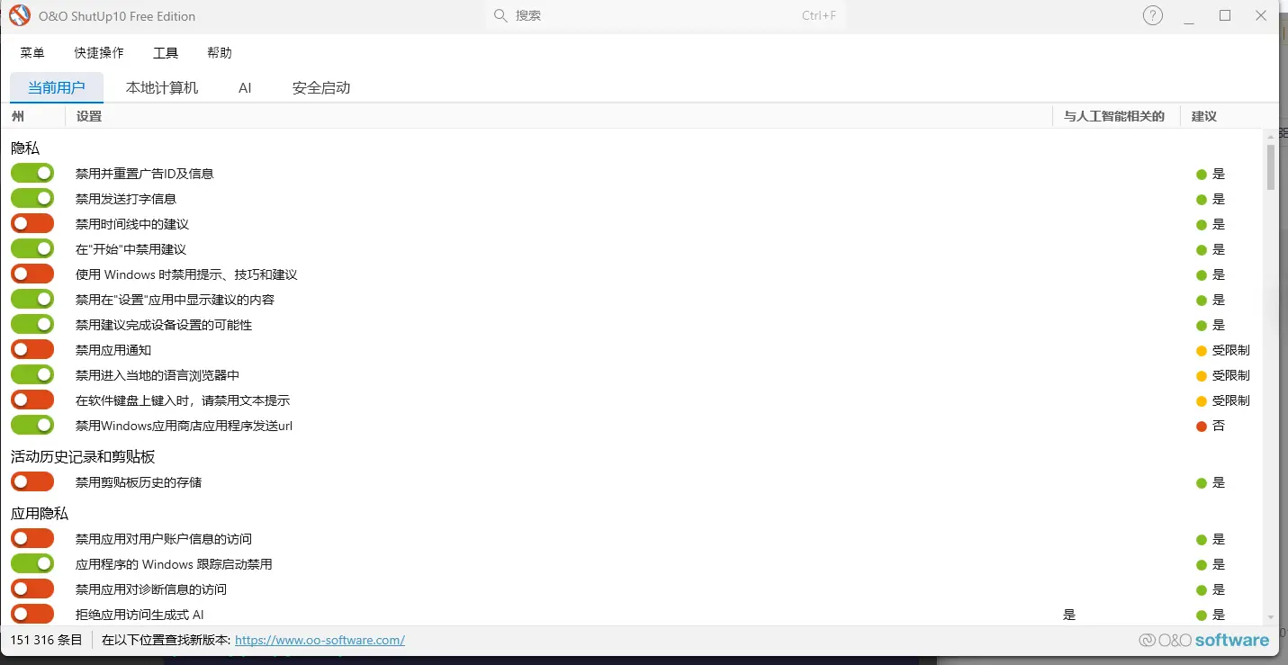This screenshot has width=1288, height=665.
Task: Toggle 在"开始"中禁用建议 switch
Action: (32, 248)
